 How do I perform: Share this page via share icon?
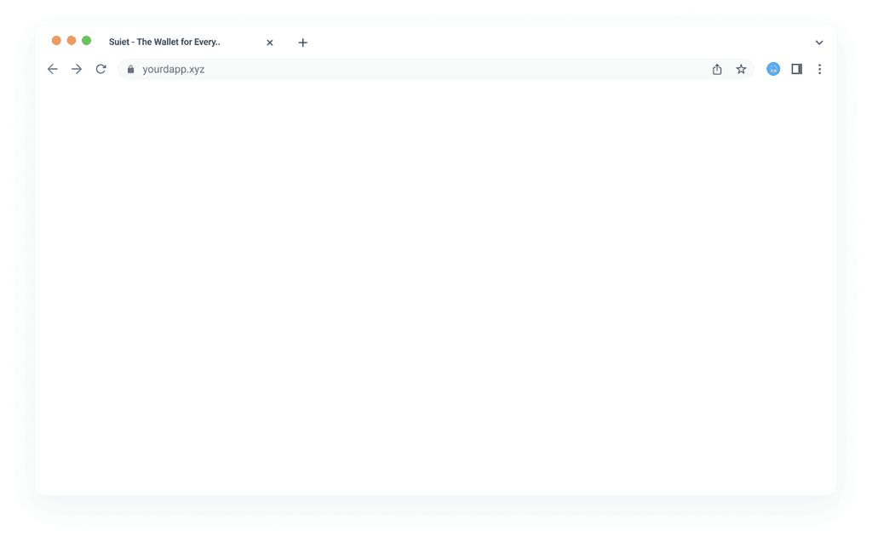717,69
